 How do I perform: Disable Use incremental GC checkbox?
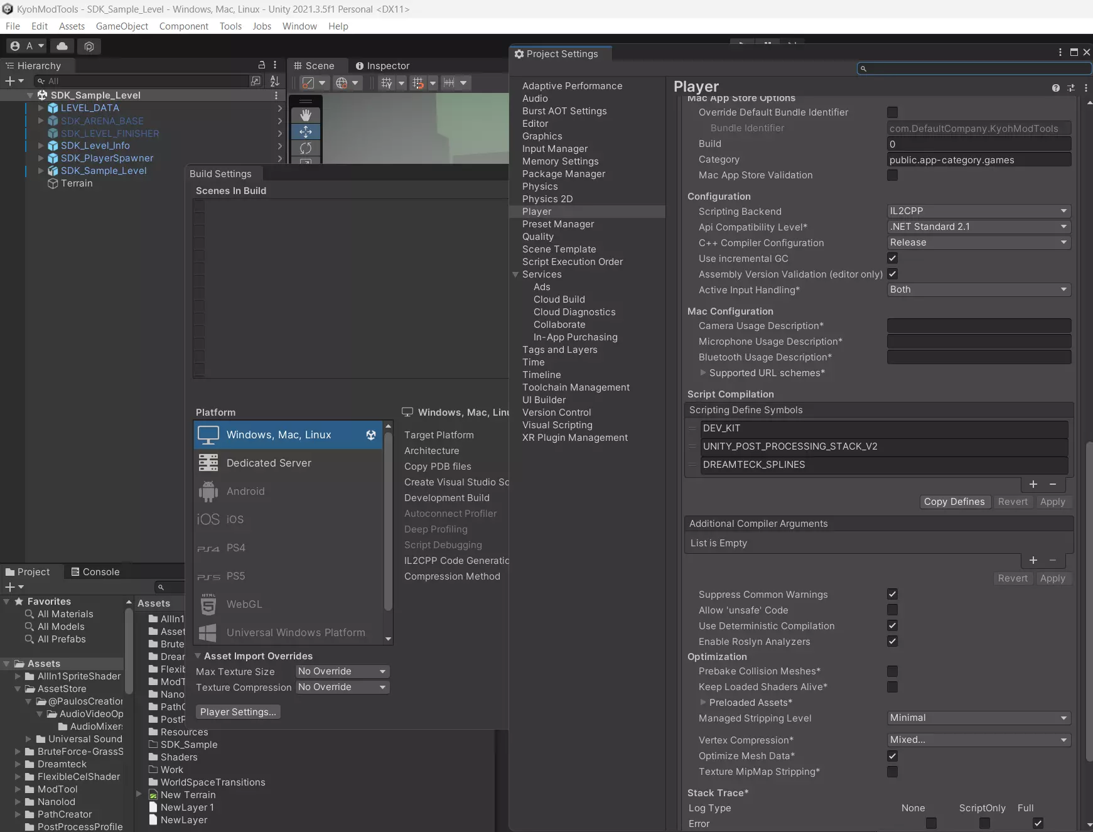pyautogui.click(x=892, y=258)
